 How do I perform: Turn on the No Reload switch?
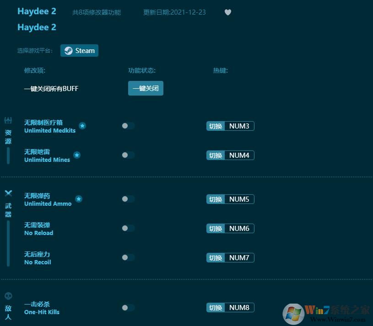point(128,228)
